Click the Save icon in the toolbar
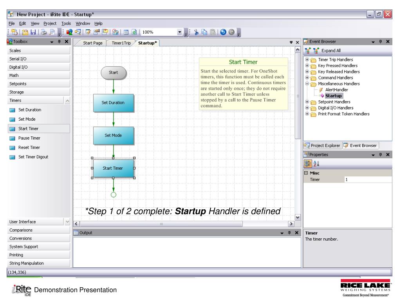 (x=33, y=32)
